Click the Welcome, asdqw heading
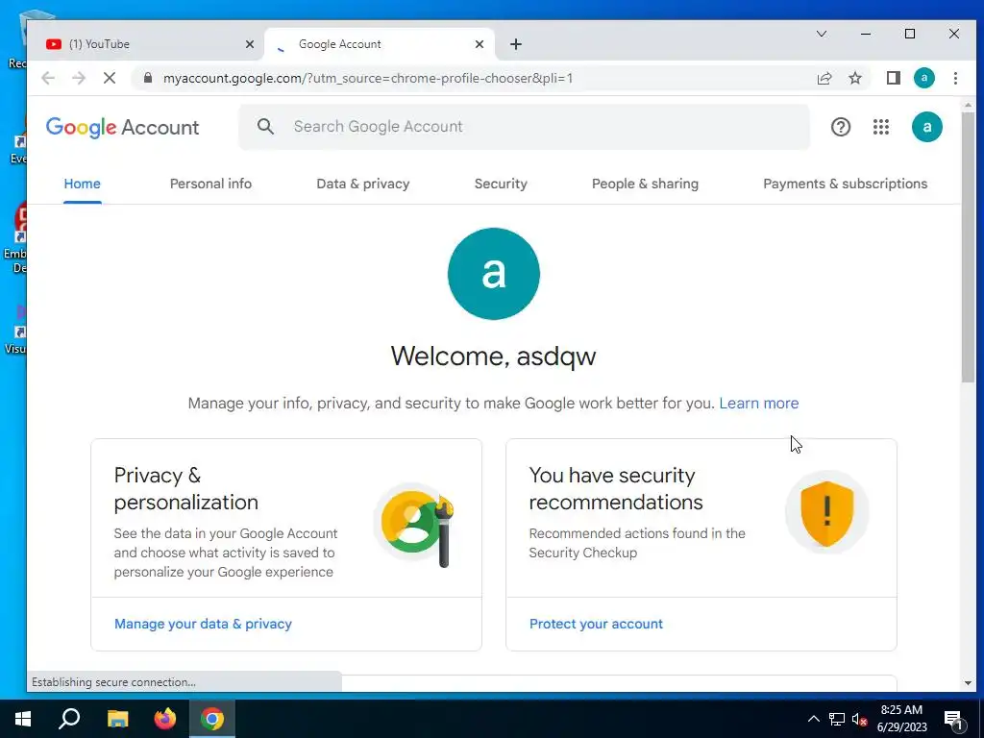Viewport: 984px width, 738px height. pos(493,357)
